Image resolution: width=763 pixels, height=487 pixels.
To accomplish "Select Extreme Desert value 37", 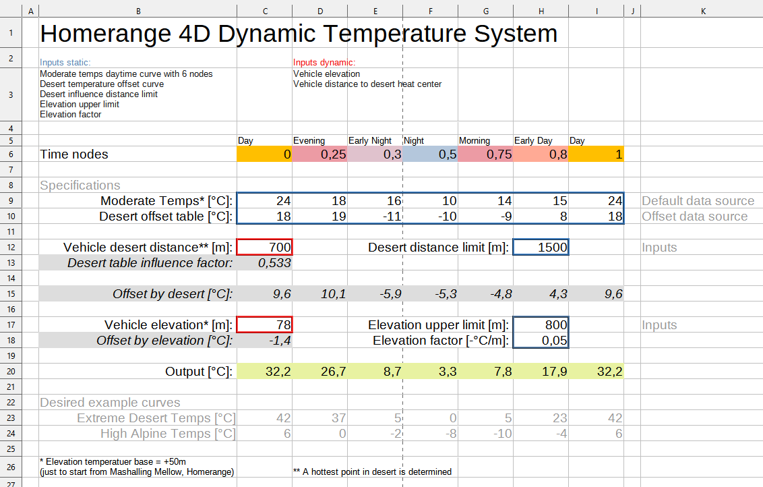I will 319,418.
